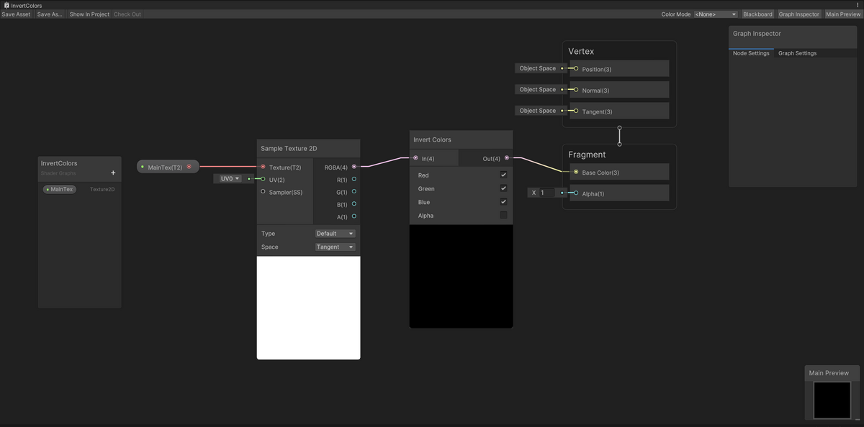
Task: Toggle the Graph Inspector panel button
Action: (x=798, y=14)
